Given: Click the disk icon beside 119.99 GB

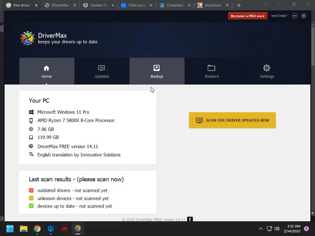Looking at the screenshot, I should (x=31, y=137).
